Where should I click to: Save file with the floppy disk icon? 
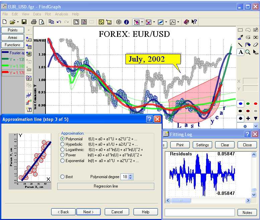coord(24,22)
